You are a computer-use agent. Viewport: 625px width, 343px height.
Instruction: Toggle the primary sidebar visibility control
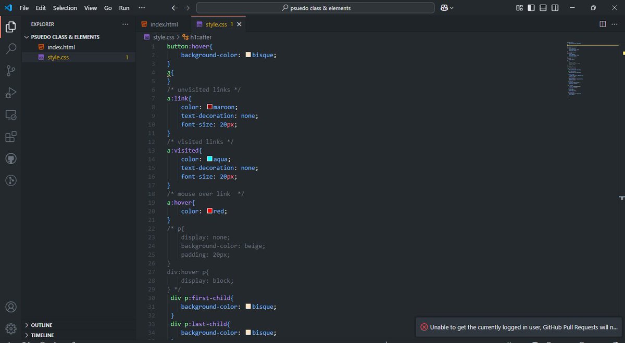tap(530, 8)
